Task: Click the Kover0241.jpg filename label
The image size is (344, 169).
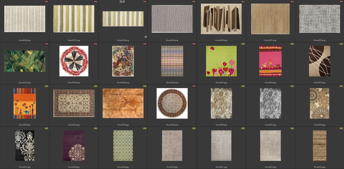Action: pyautogui.click(x=74, y=124)
